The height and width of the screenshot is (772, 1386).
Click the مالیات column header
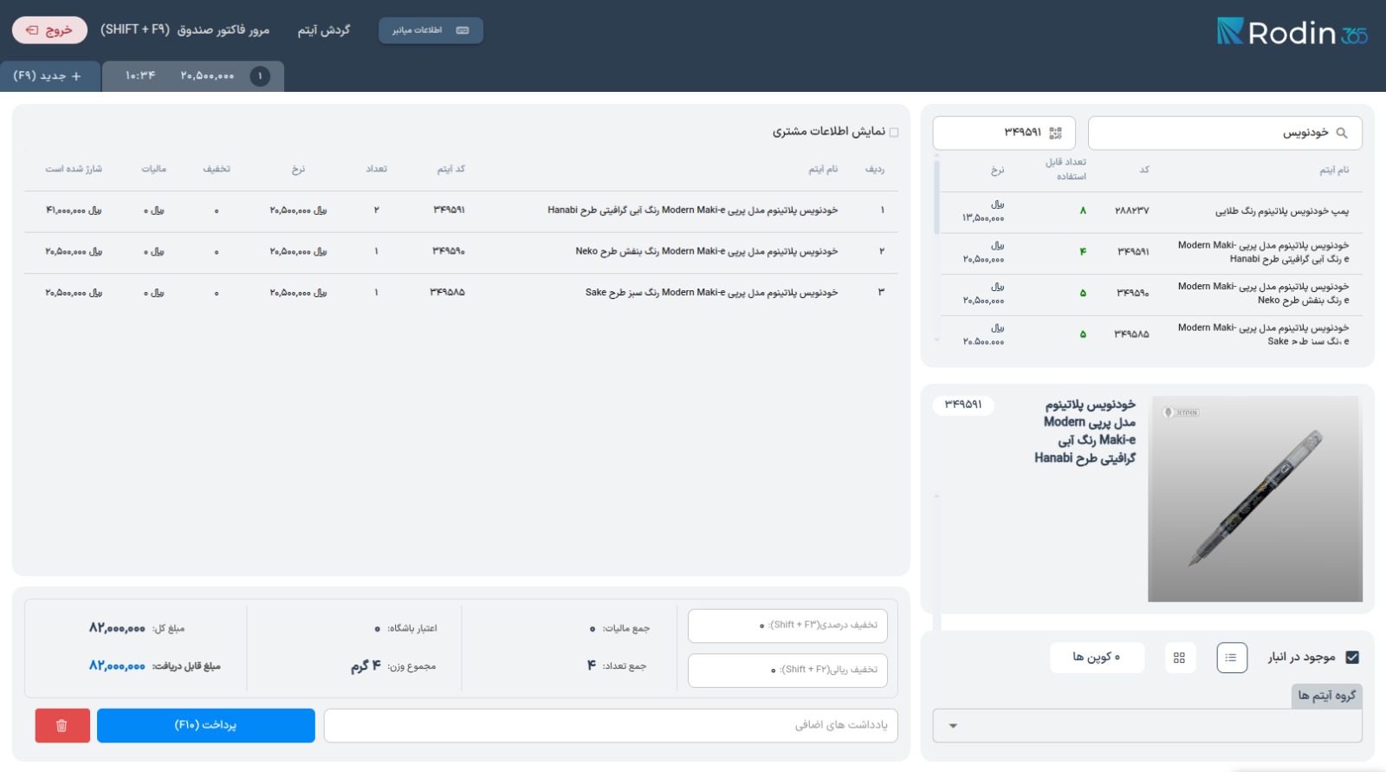pyautogui.click(x=153, y=170)
